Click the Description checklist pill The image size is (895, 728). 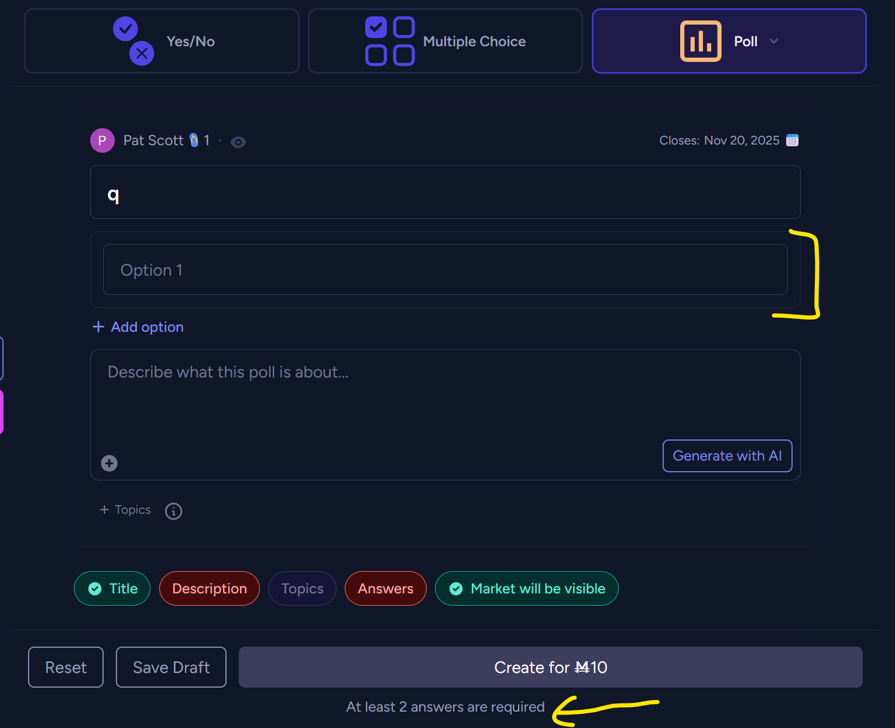click(210, 589)
